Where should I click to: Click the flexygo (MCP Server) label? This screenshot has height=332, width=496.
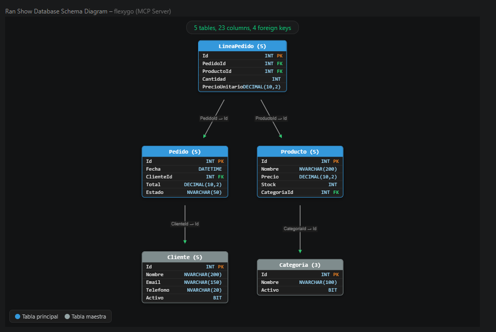pos(142,11)
